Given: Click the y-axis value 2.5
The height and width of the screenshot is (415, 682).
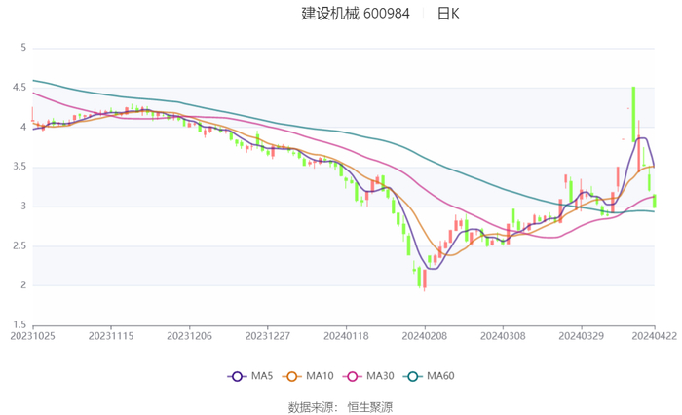Looking at the screenshot, I should pyautogui.click(x=19, y=245).
